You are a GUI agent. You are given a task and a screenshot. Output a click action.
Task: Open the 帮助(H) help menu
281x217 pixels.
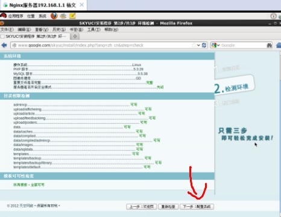pos(112,29)
